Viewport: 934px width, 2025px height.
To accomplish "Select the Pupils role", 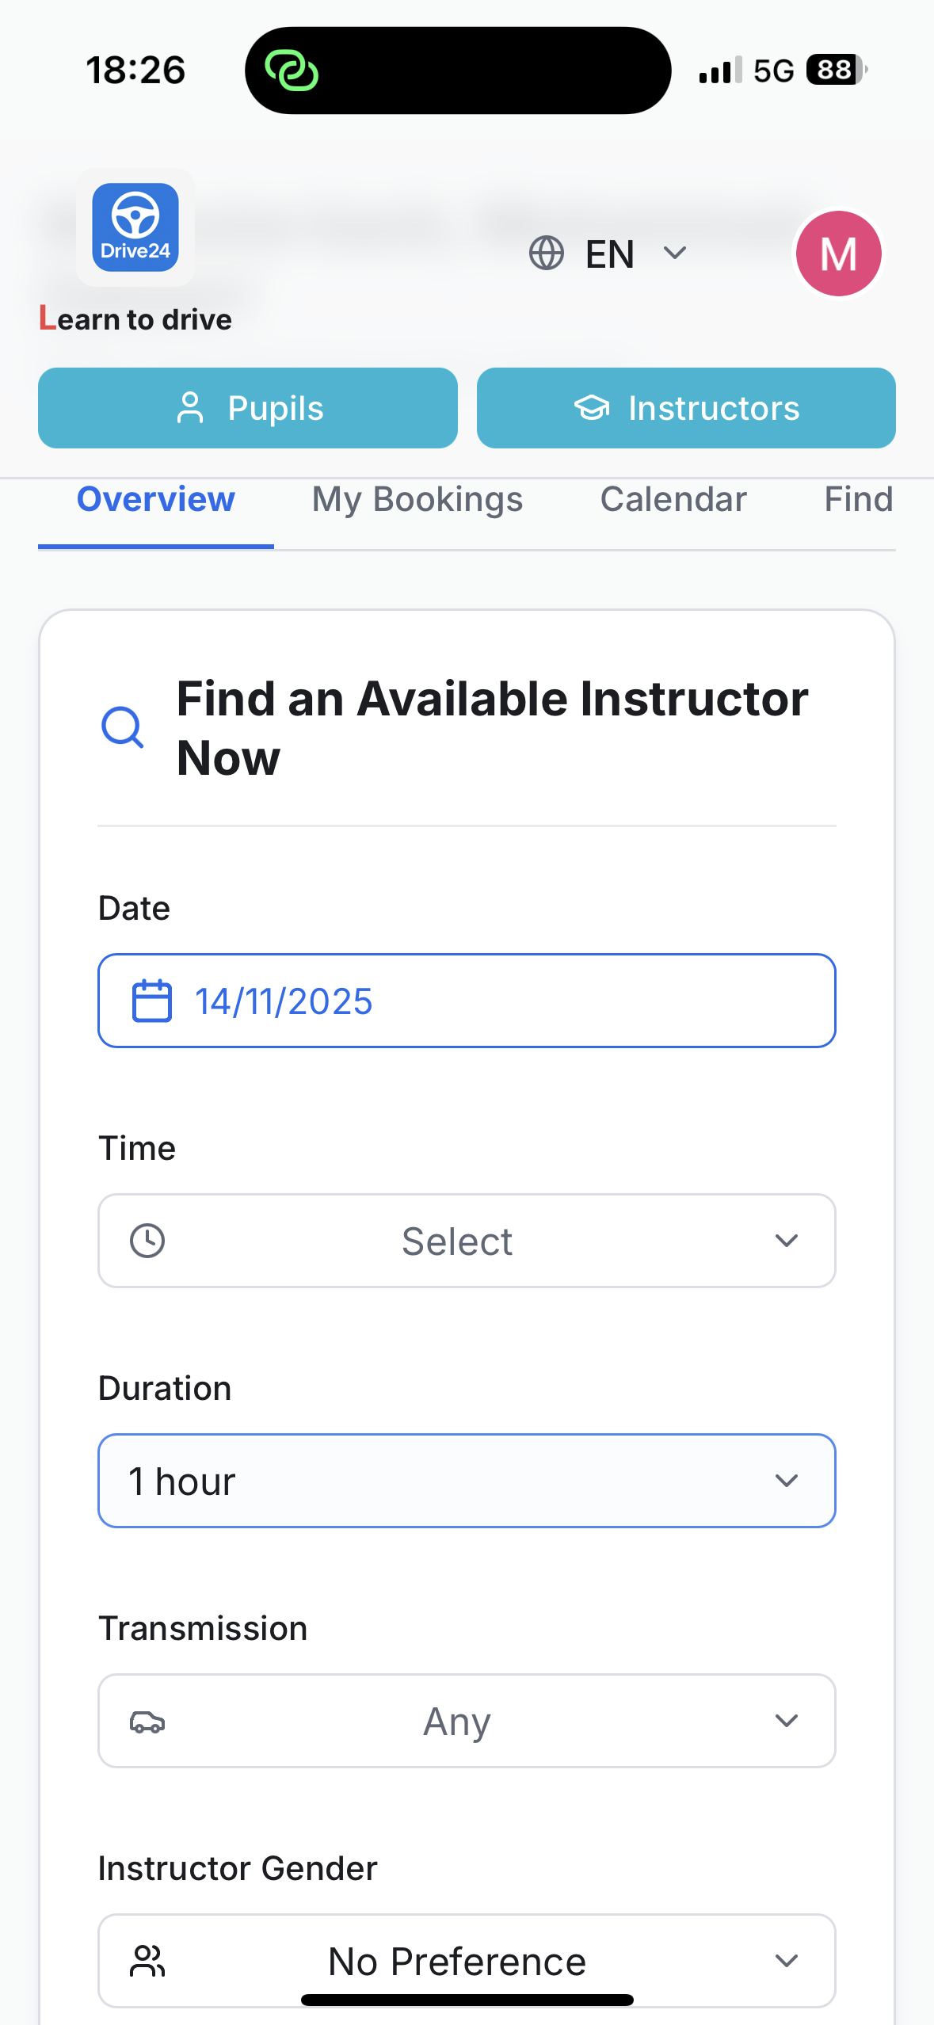I will [x=247, y=407].
